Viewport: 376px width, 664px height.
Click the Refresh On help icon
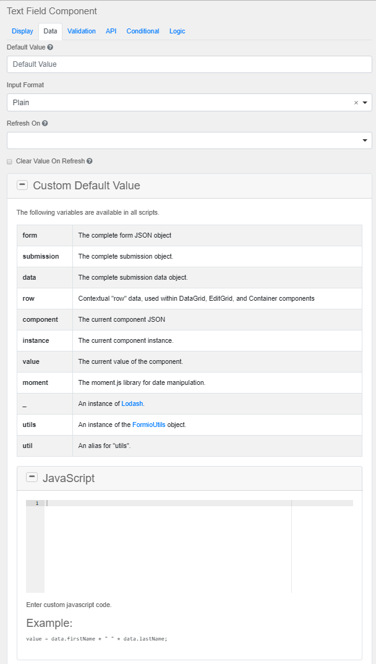click(45, 123)
